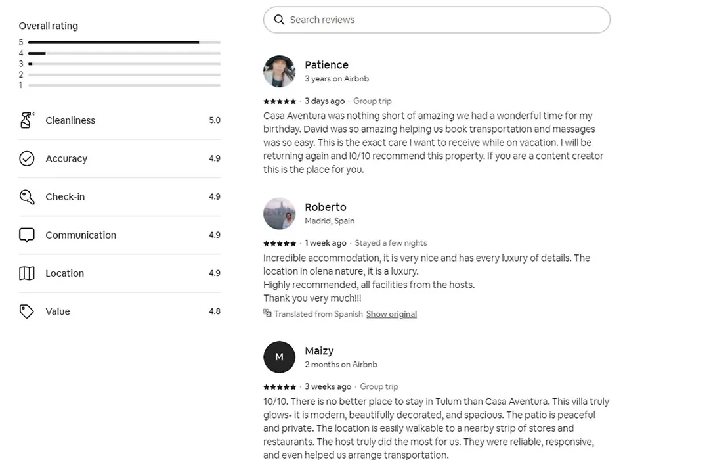Viewport: 709px width, 460px height.
Task: Click Maizy's avatar with letter M
Action: tap(280, 357)
